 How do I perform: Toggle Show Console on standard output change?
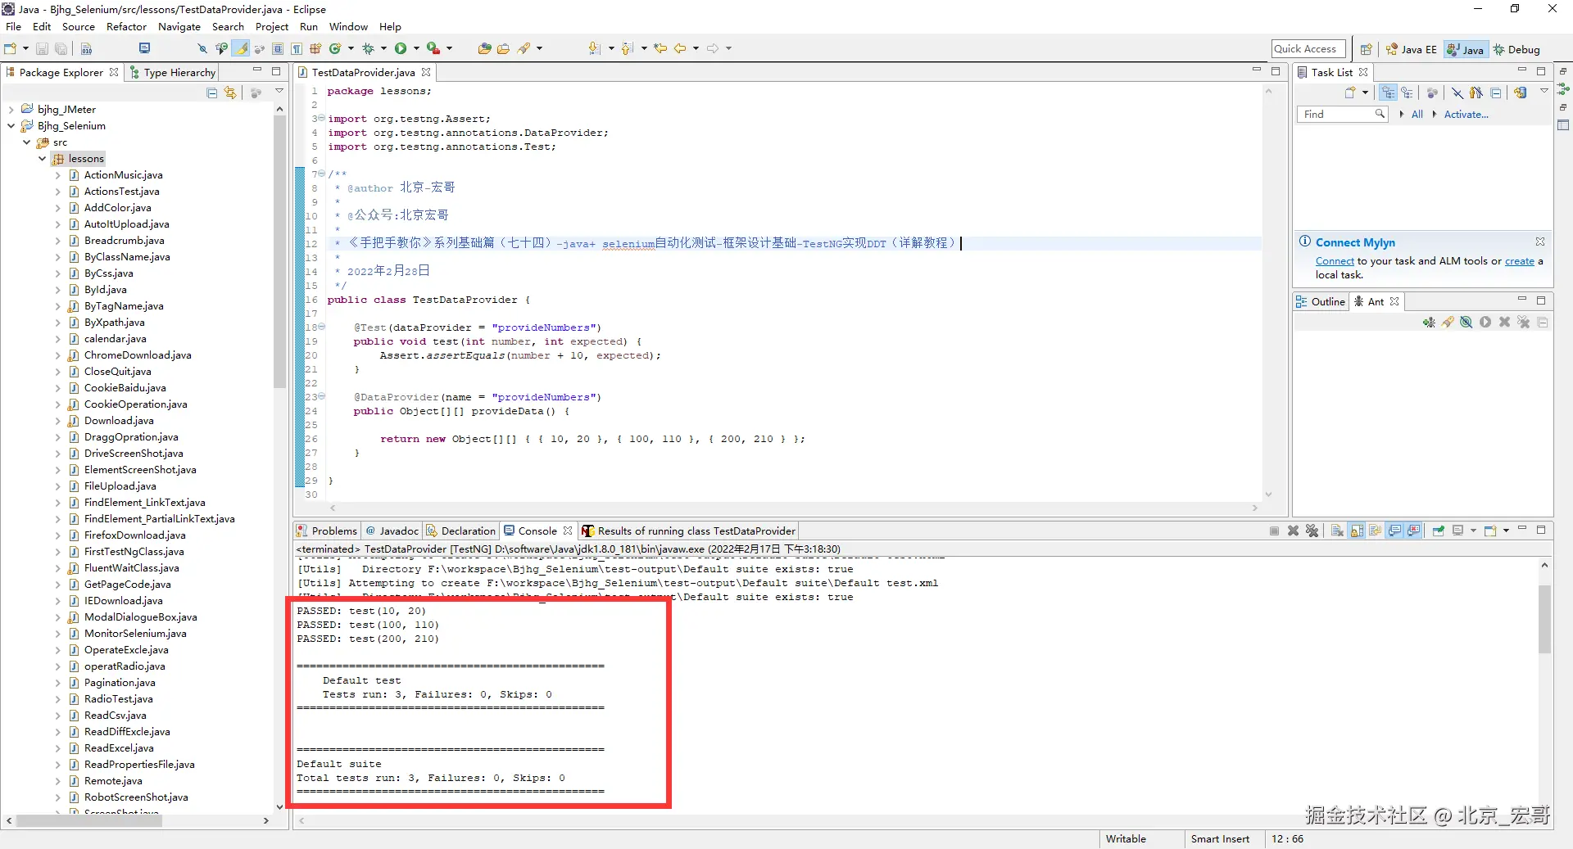1395,531
